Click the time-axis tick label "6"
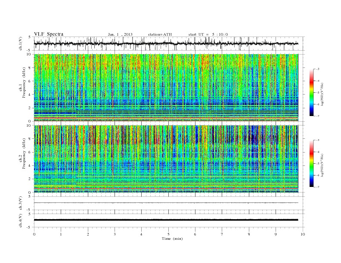This screenshot has width=341, height=263. tap(195, 234)
